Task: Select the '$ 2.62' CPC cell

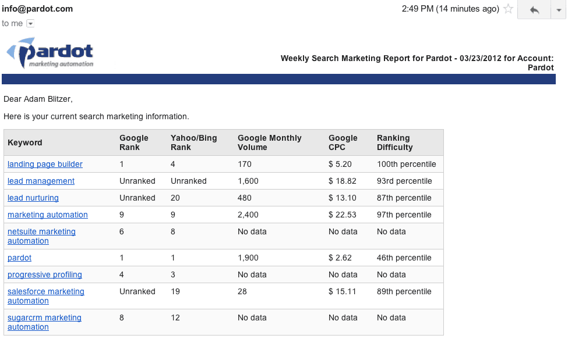Action: point(340,258)
